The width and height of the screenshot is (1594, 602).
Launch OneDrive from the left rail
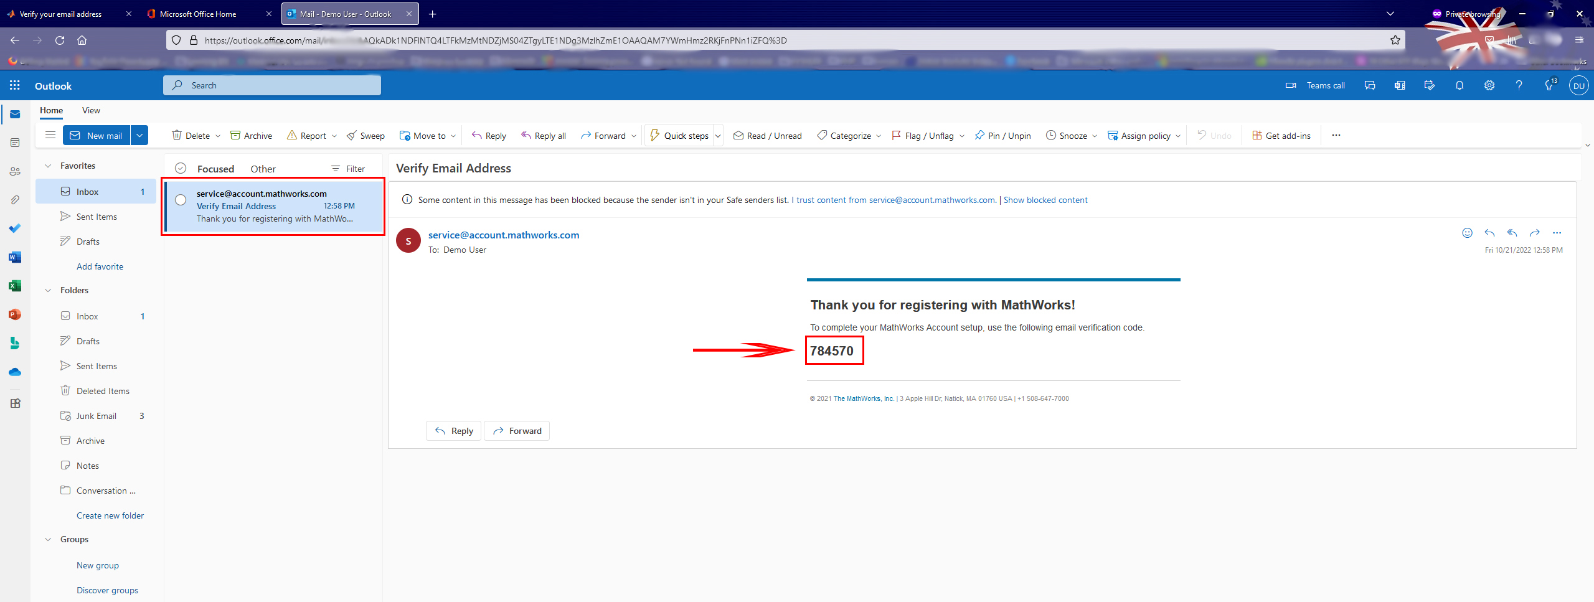click(15, 372)
